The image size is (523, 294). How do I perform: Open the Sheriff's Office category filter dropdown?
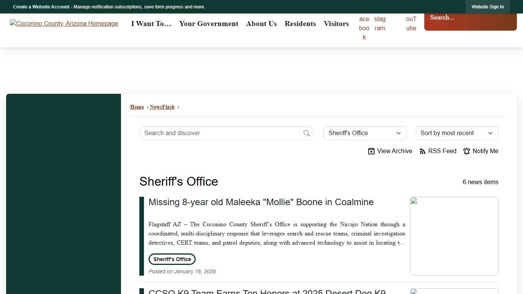click(364, 133)
